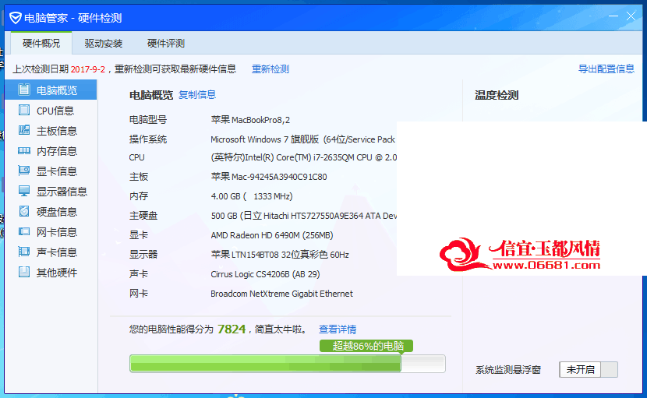Click the 其他硬件 sidebar icon
The width and height of the screenshot is (647, 398).
point(24,272)
